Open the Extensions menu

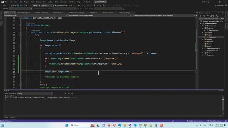(64, 2)
